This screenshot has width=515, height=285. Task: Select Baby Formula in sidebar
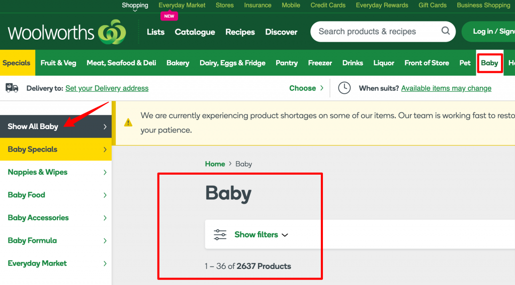tap(56, 241)
